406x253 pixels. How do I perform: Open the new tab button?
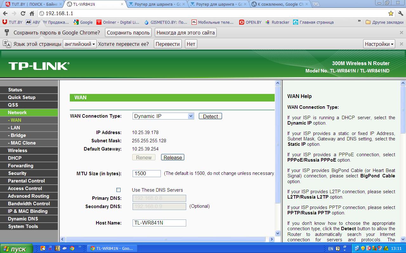[x=315, y=4]
